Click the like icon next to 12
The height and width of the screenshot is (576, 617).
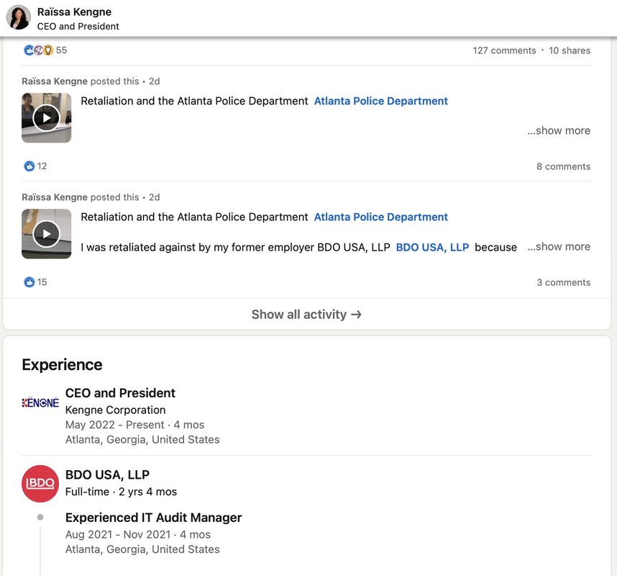coord(29,166)
